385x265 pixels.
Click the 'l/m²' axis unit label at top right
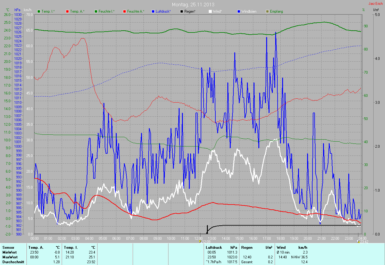[x=376, y=10]
